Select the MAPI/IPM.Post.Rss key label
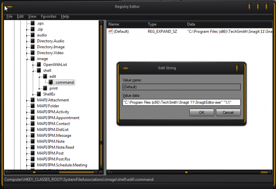 tap(53, 159)
